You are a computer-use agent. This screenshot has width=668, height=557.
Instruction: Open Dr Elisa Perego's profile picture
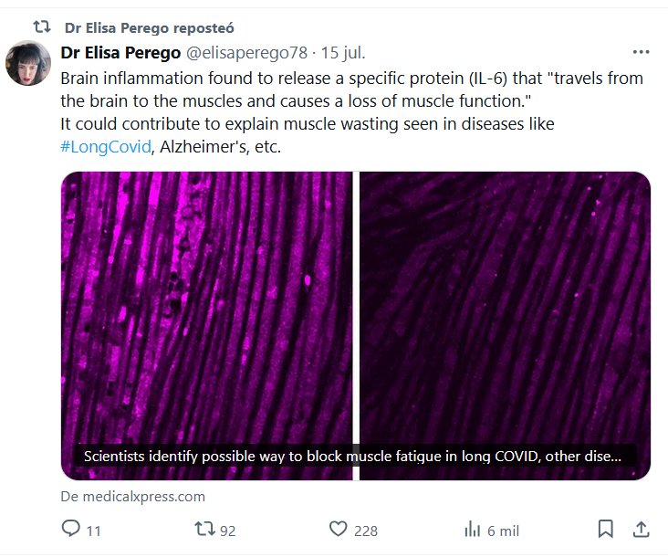pyautogui.click(x=28, y=64)
